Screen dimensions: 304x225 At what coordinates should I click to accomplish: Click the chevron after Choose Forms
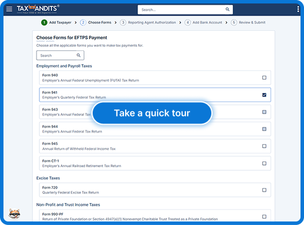pos(116,22)
